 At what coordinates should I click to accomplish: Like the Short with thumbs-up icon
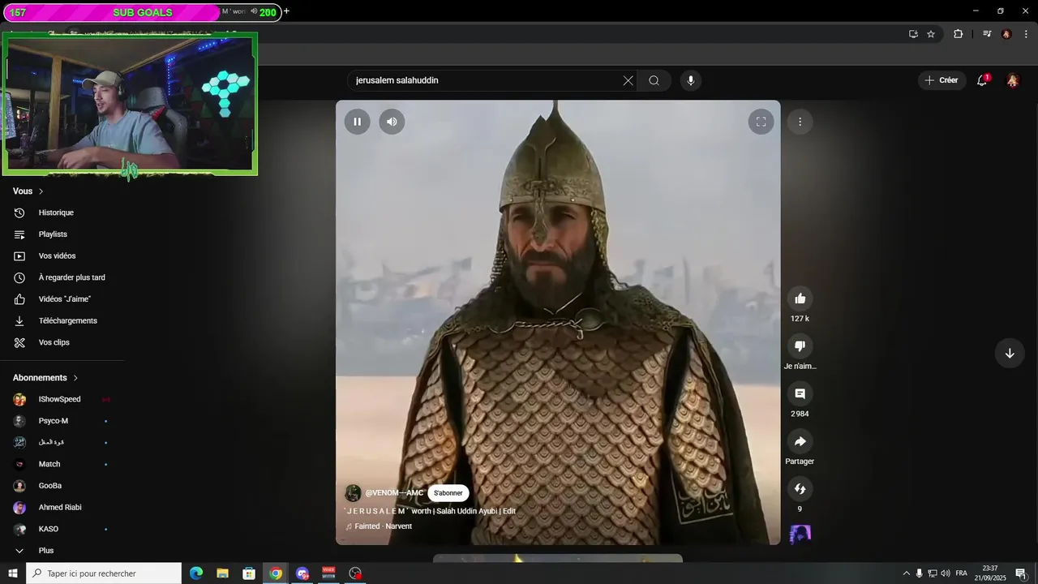[800, 298]
